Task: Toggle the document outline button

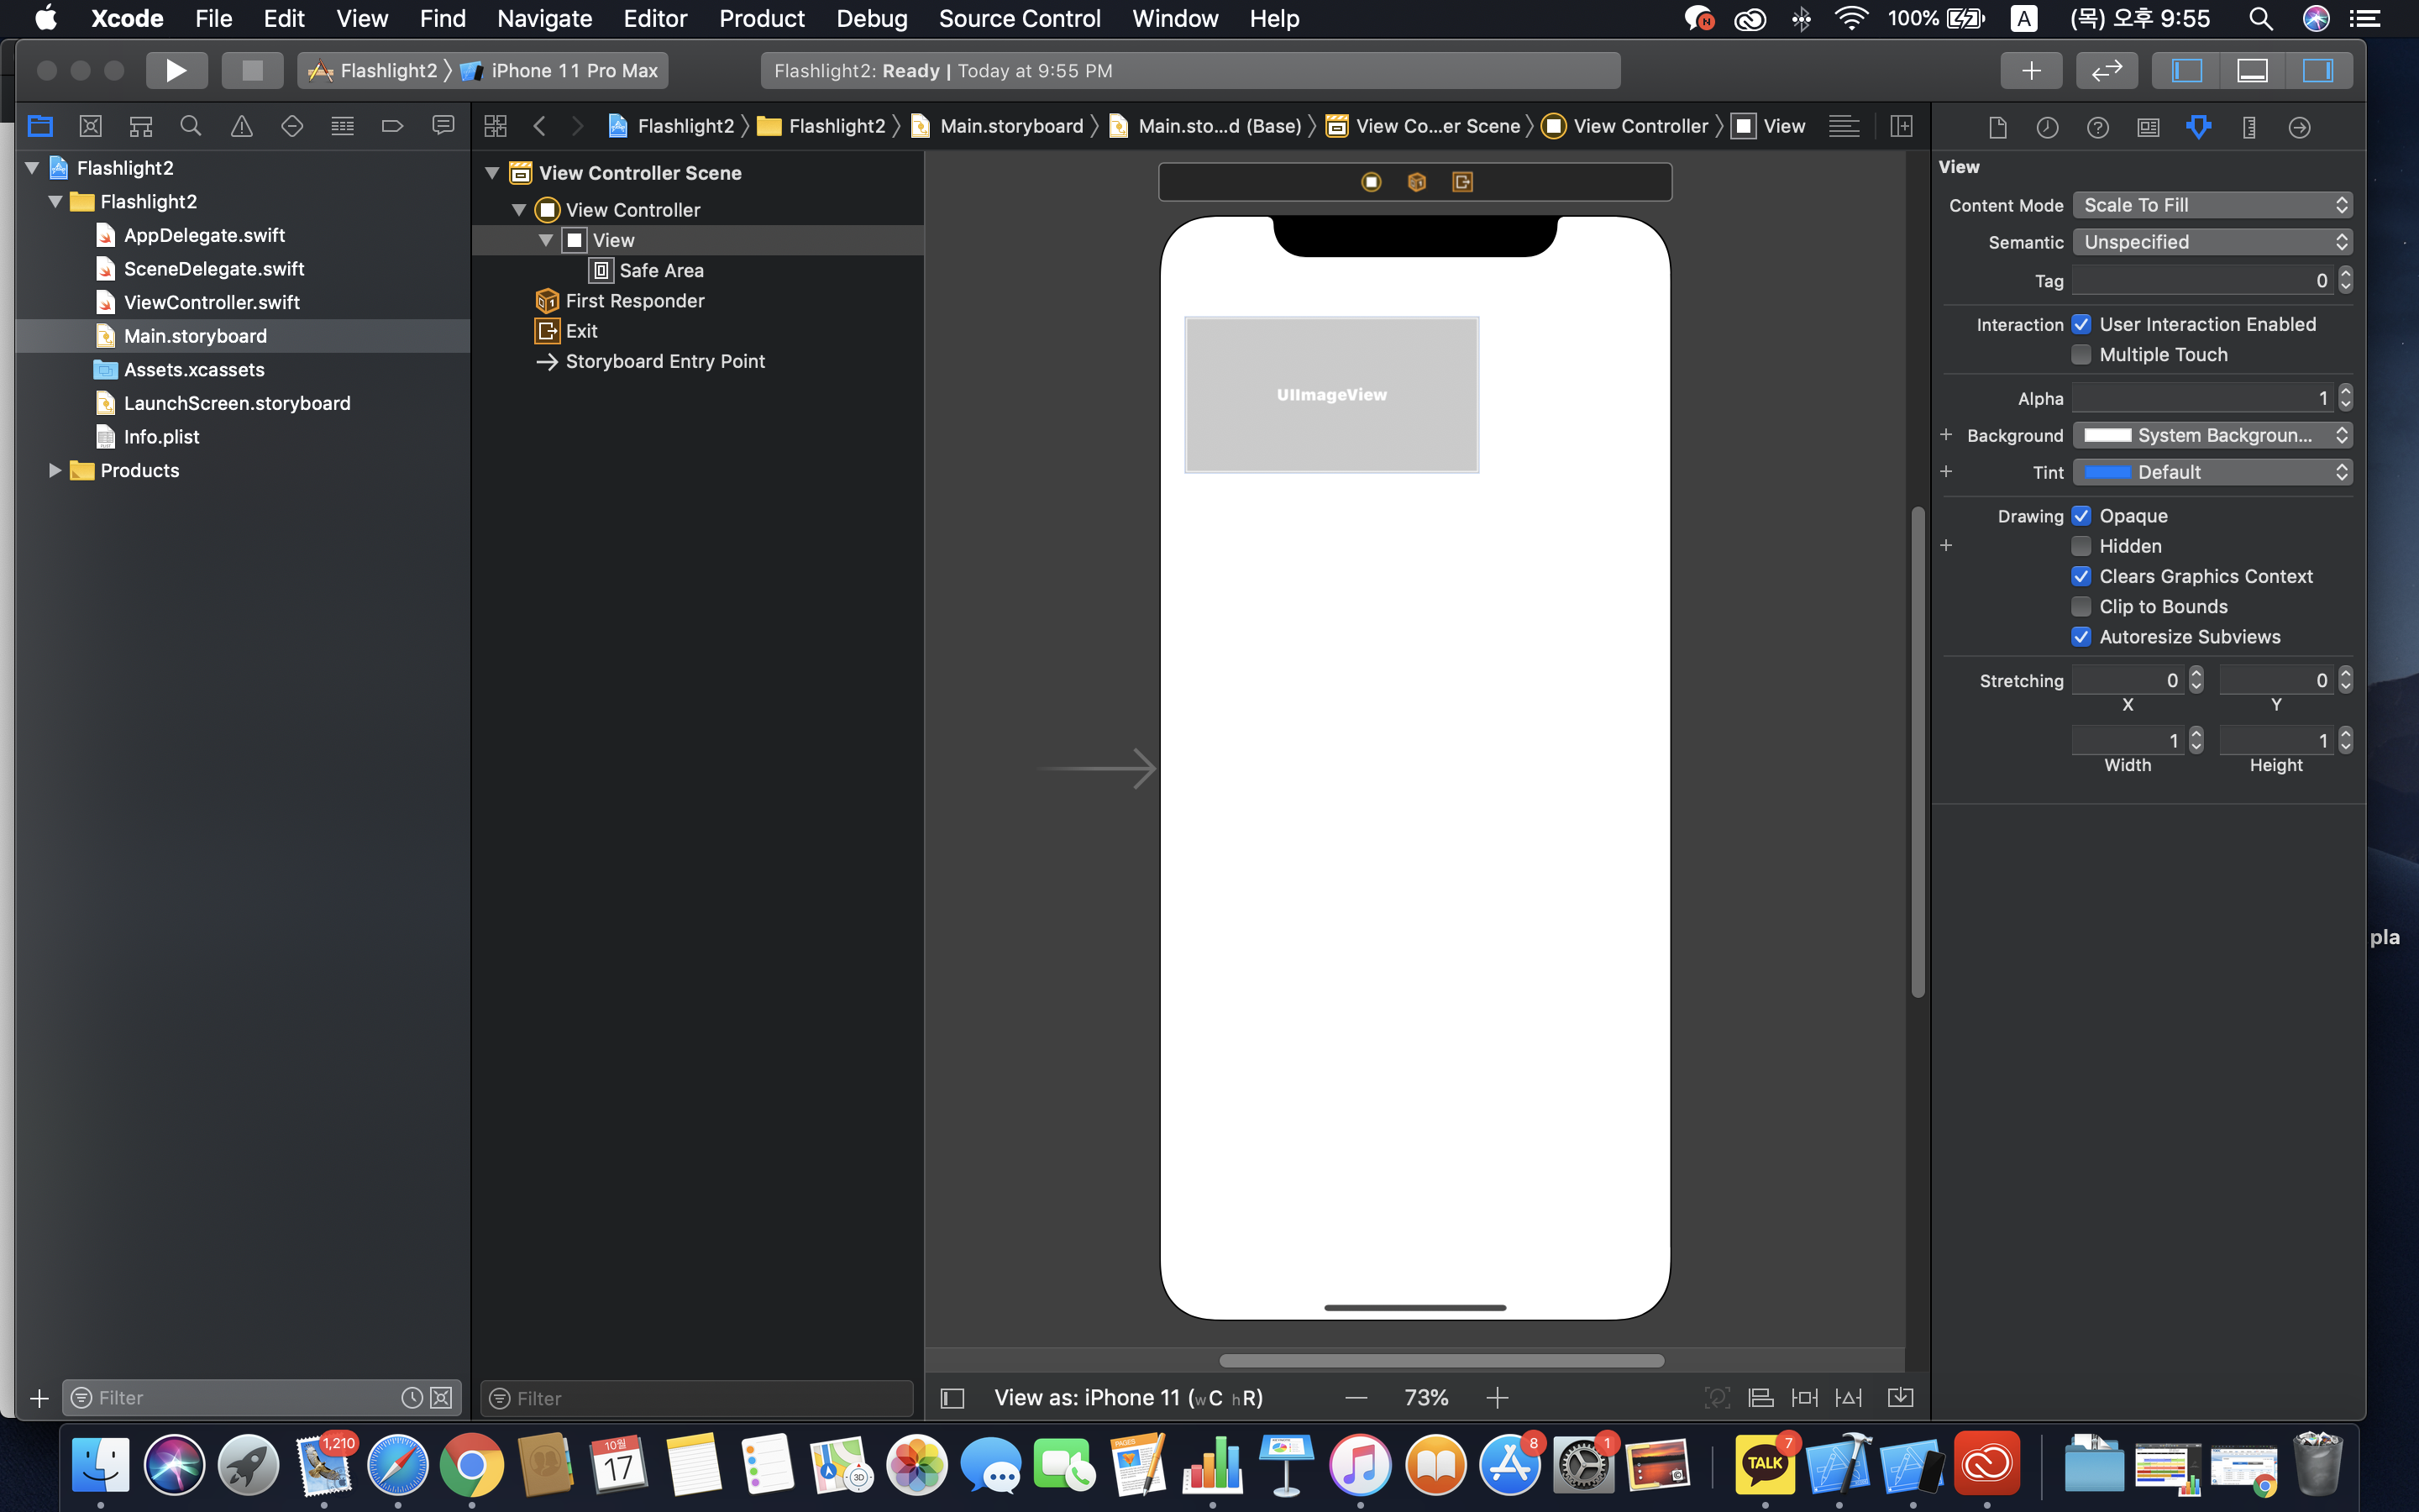Action: click(x=952, y=1397)
